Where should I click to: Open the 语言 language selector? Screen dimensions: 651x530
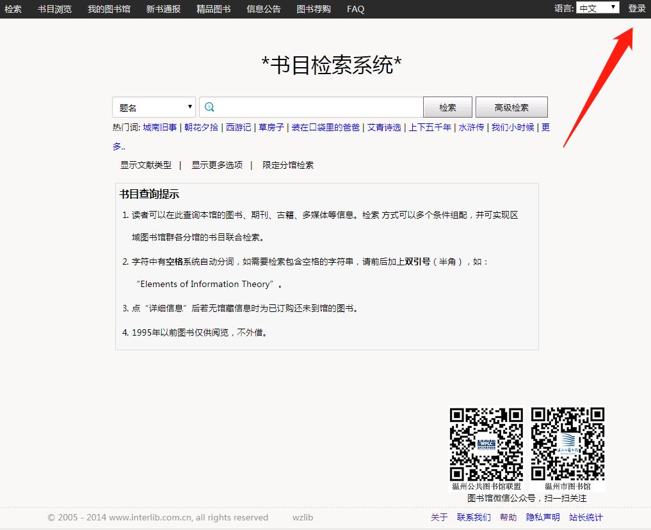(597, 8)
